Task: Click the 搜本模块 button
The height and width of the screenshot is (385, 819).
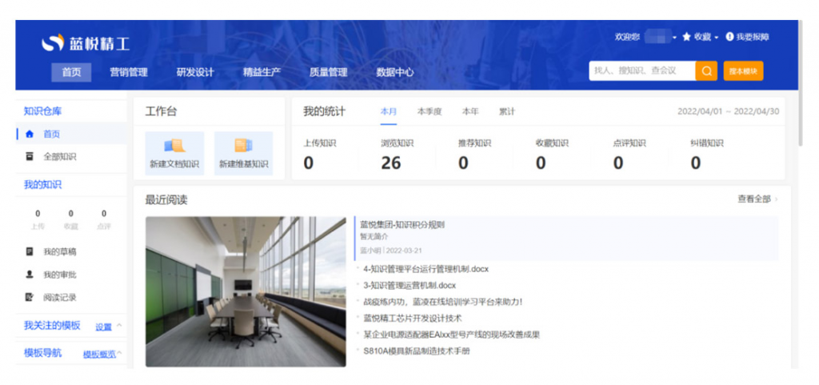Action: [743, 71]
